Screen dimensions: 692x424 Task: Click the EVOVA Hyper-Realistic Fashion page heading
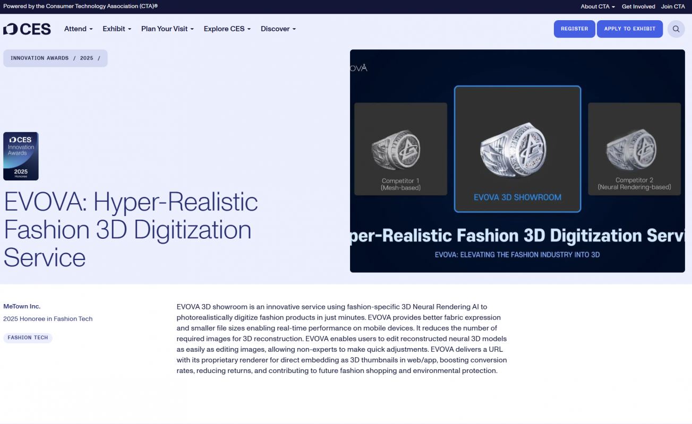(131, 230)
